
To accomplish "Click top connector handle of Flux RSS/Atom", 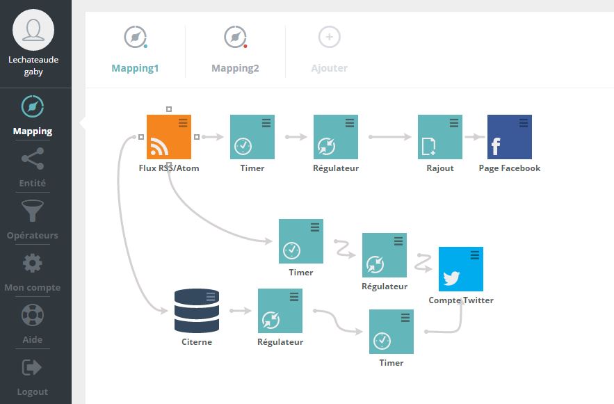I will (x=169, y=109).
